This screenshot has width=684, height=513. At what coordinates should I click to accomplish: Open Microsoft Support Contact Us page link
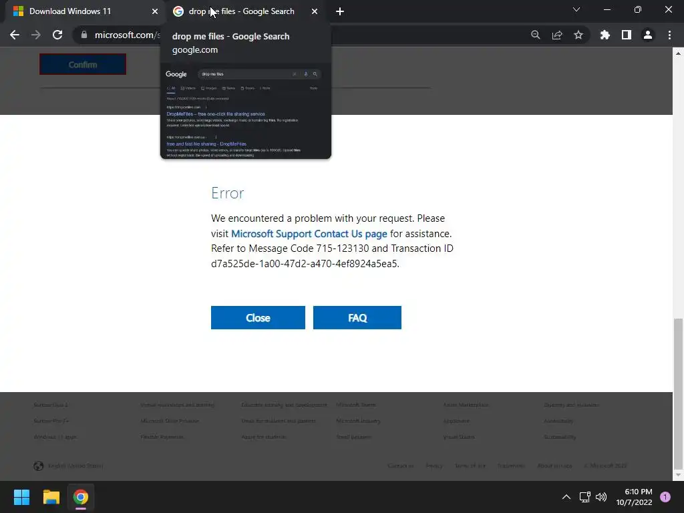309,234
